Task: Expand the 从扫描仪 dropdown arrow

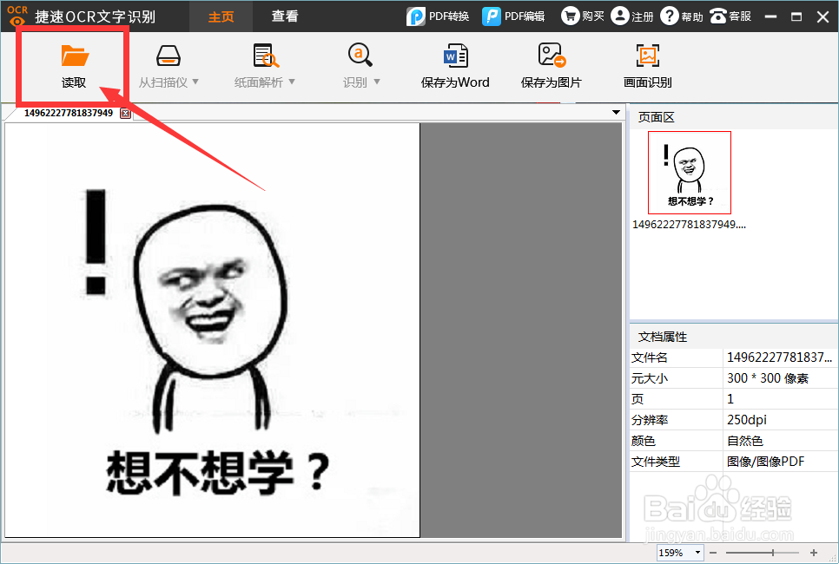Action: pos(195,82)
